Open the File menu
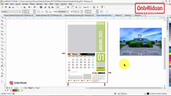The image size is (171, 96). coord(2,4)
